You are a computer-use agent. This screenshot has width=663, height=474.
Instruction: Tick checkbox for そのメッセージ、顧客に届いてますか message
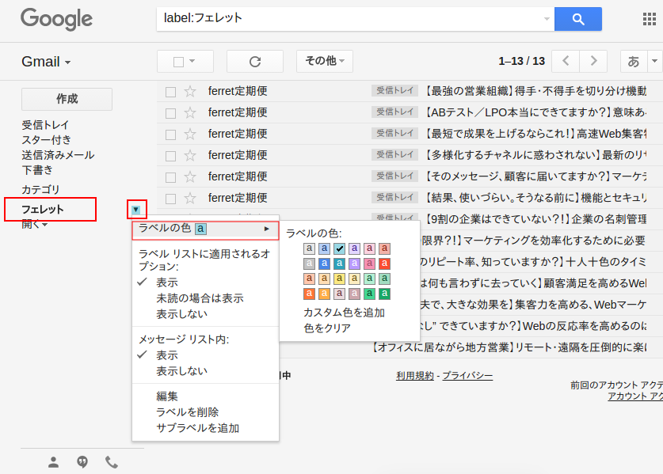[x=171, y=177]
